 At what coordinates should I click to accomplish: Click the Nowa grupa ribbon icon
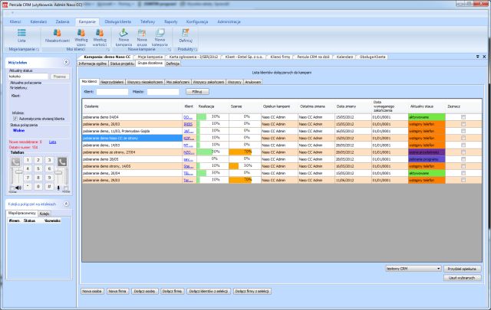pyautogui.click(x=142, y=38)
